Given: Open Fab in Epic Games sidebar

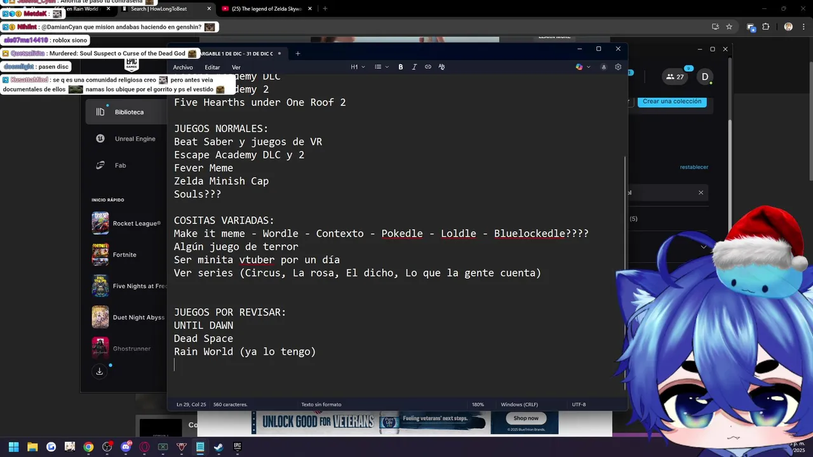Looking at the screenshot, I should [x=126, y=165].
